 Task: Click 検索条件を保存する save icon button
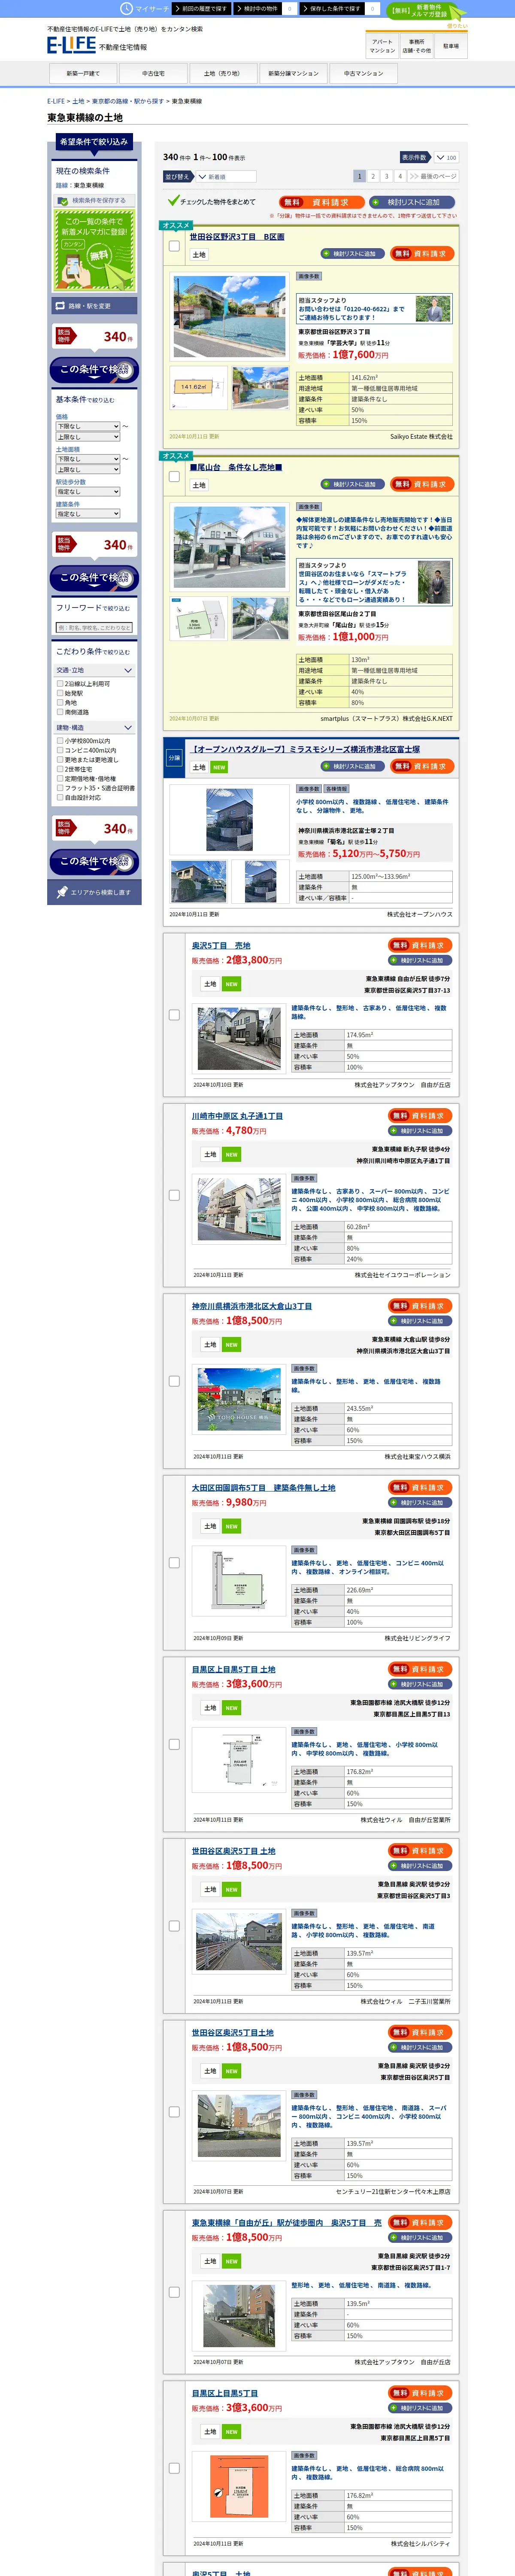coord(94,200)
